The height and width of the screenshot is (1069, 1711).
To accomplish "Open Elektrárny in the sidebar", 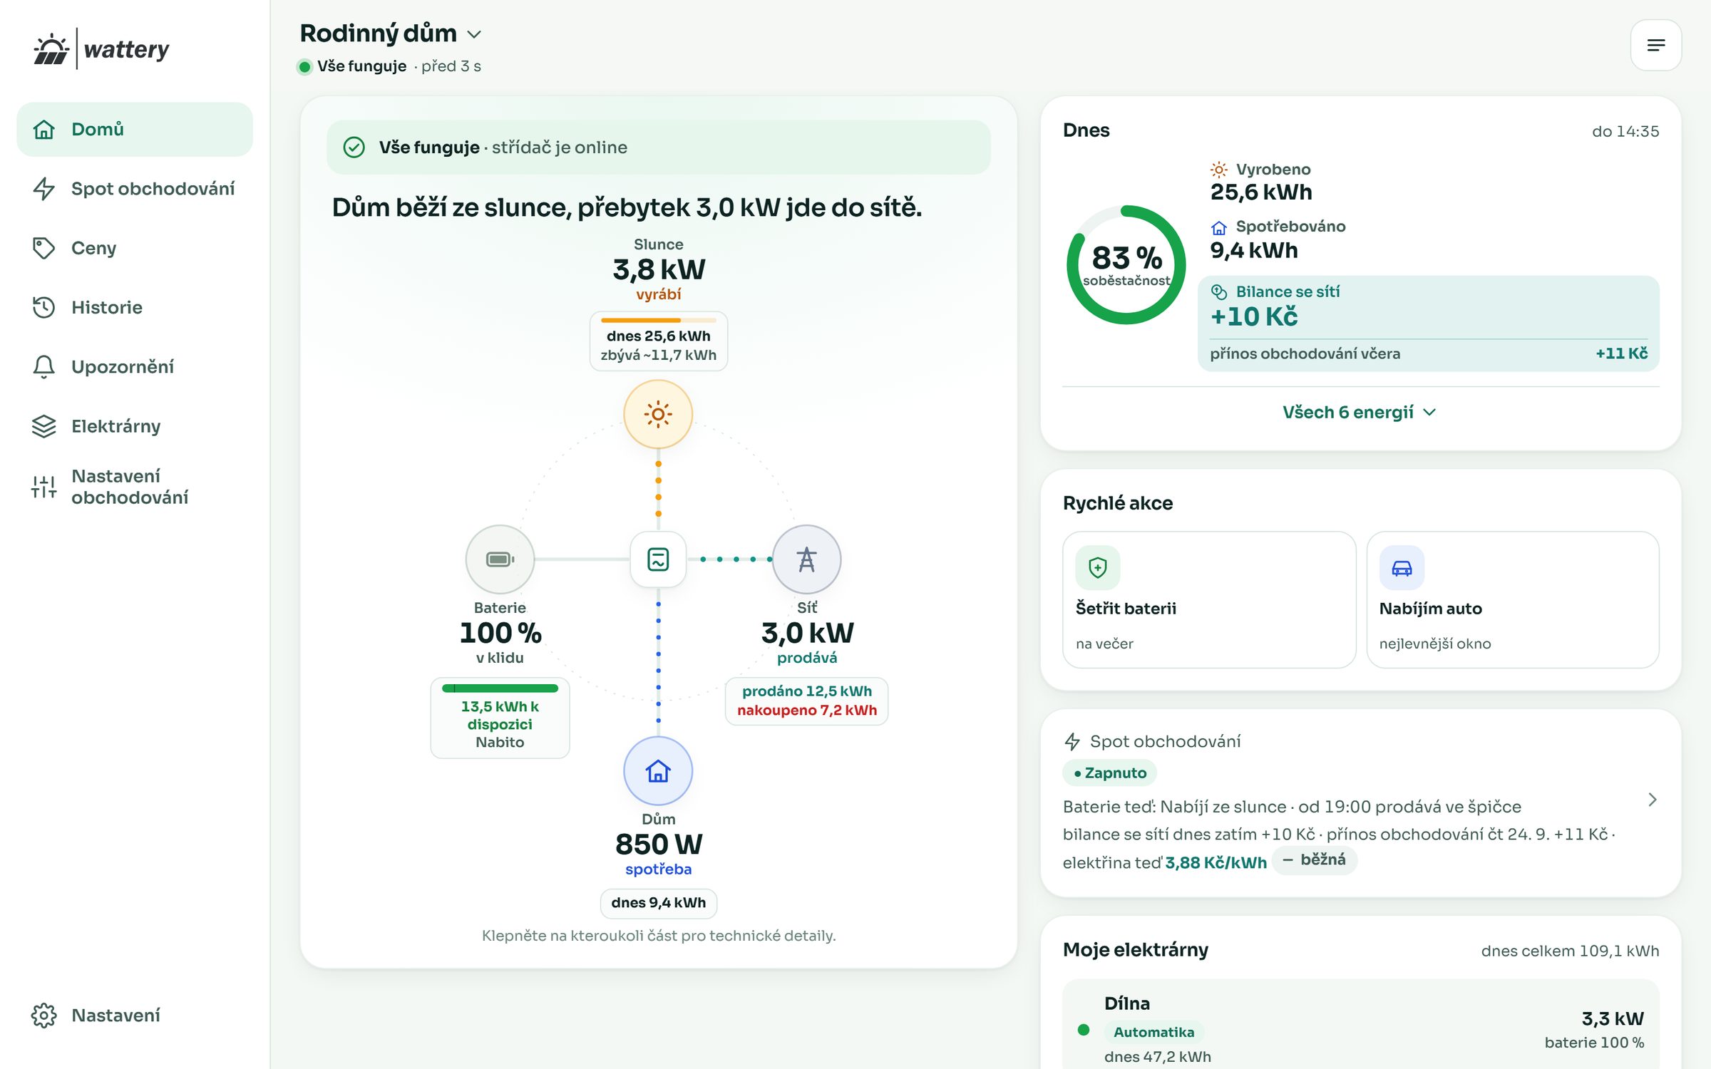I will pyautogui.click(x=135, y=426).
